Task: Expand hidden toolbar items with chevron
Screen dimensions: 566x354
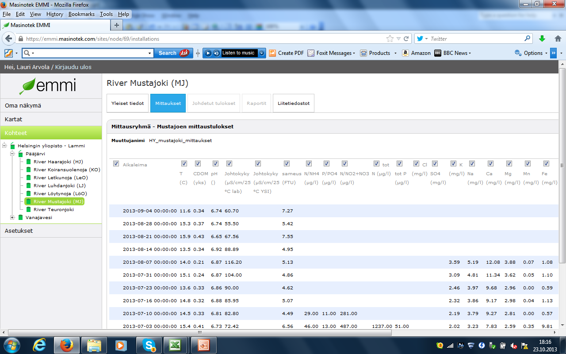Action: 553,53
